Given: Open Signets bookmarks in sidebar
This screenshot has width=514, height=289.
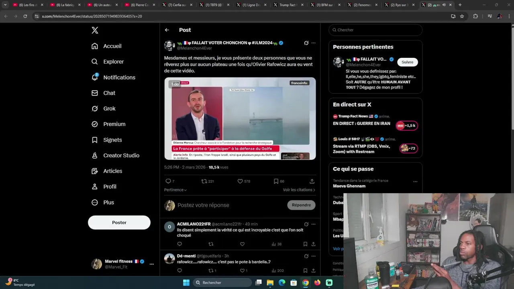Looking at the screenshot, I should [x=106, y=140].
